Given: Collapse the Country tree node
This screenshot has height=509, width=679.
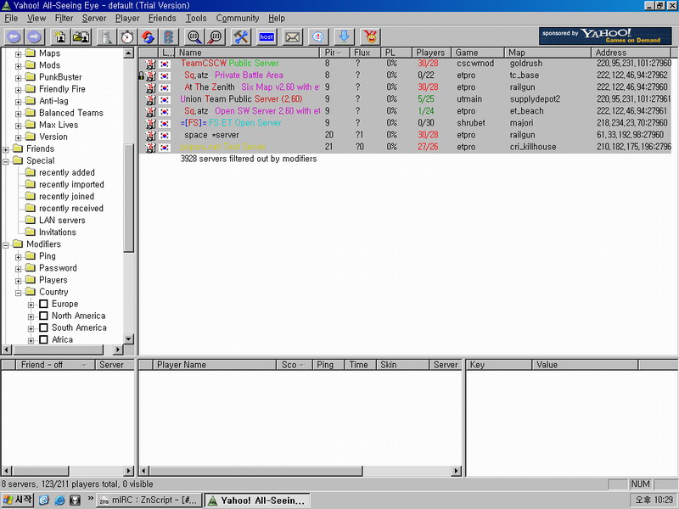Looking at the screenshot, I should [x=19, y=292].
